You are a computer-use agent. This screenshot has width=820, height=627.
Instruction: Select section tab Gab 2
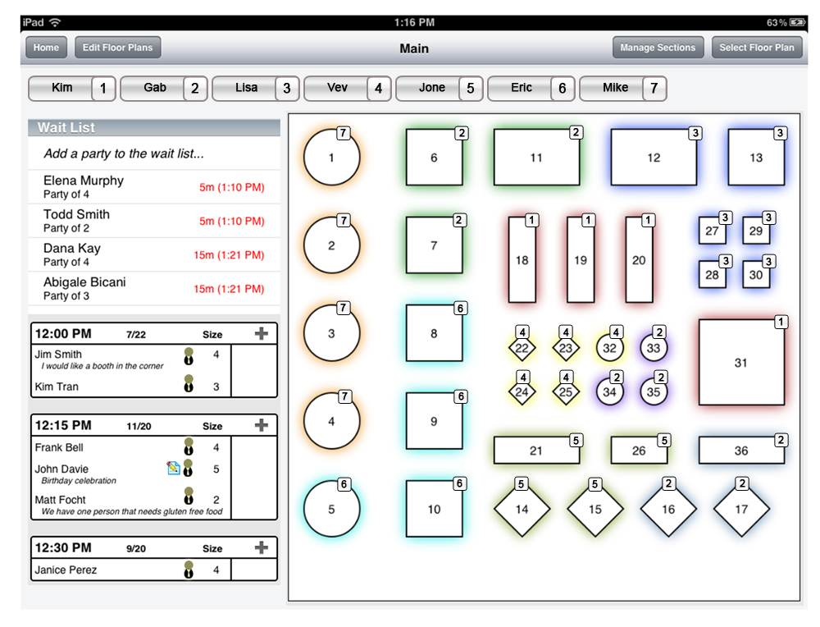[164, 88]
